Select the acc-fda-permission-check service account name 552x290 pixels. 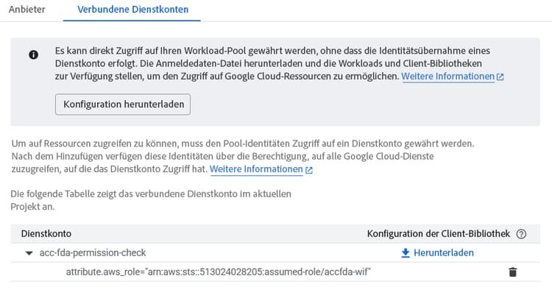pyautogui.click(x=93, y=252)
